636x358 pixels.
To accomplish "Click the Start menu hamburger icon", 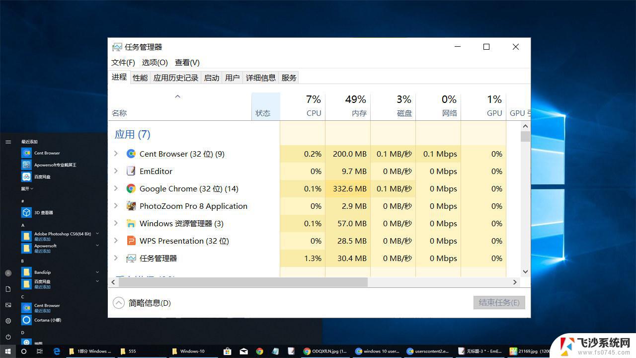I will click(x=8, y=142).
